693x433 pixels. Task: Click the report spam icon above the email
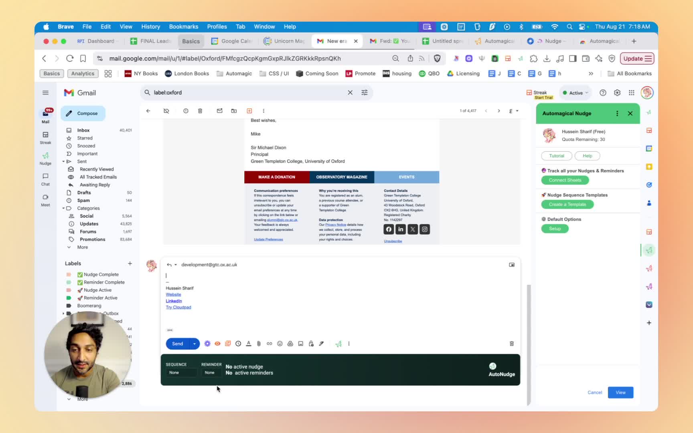point(186,111)
